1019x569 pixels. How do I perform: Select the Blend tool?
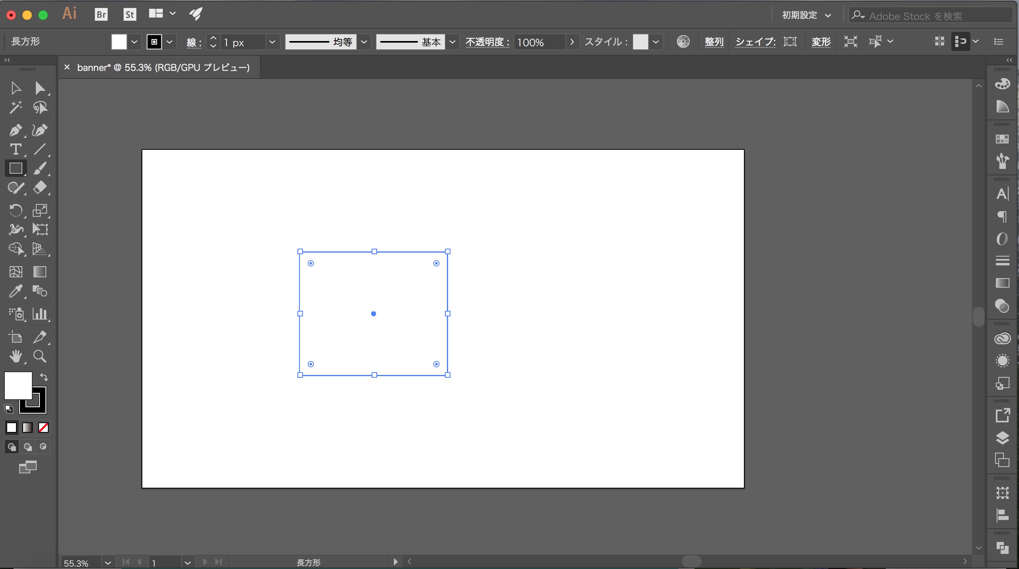[x=40, y=291]
